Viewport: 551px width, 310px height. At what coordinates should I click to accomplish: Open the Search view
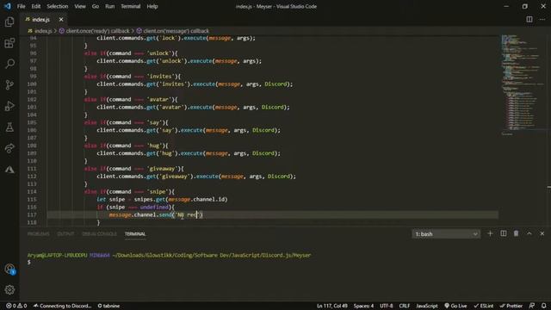tap(9, 64)
